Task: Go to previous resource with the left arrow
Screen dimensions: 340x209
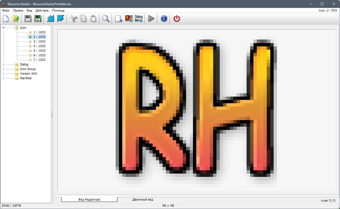Action: tap(50, 19)
